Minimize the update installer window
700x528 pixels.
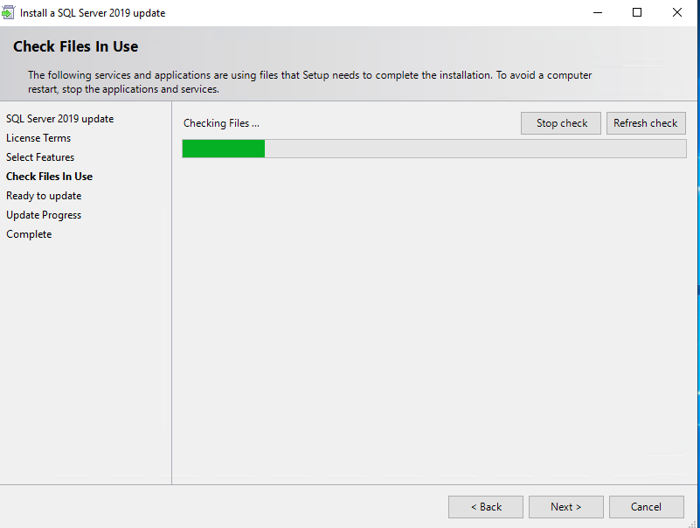point(598,13)
